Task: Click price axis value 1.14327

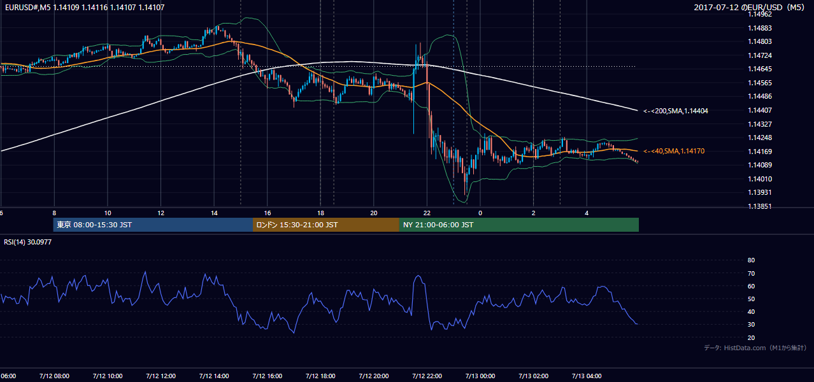Action: [760, 124]
